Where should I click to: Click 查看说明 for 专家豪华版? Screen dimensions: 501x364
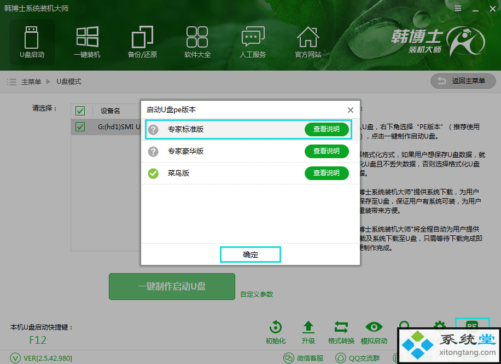327,151
